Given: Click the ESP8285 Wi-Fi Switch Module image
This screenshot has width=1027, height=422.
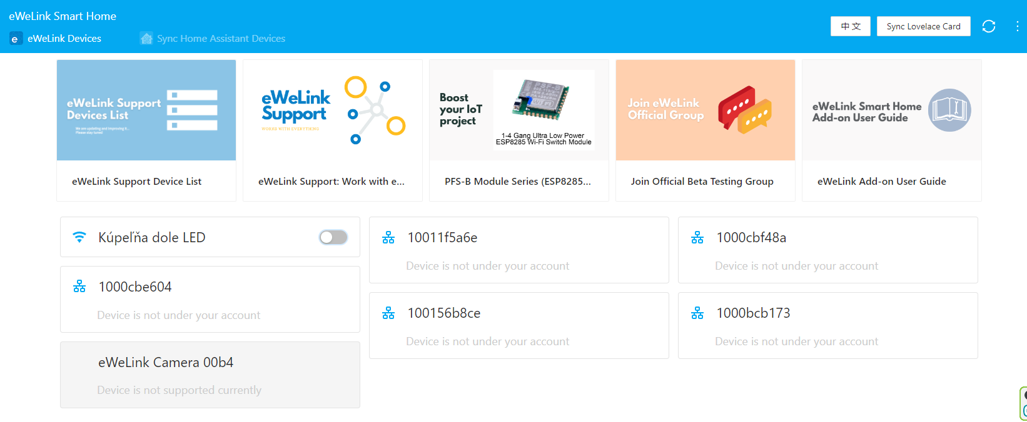Looking at the screenshot, I should coord(544,110).
